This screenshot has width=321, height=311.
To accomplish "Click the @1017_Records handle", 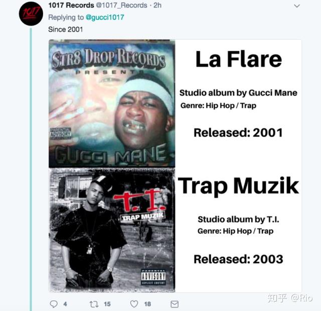I will coord(121,6).
